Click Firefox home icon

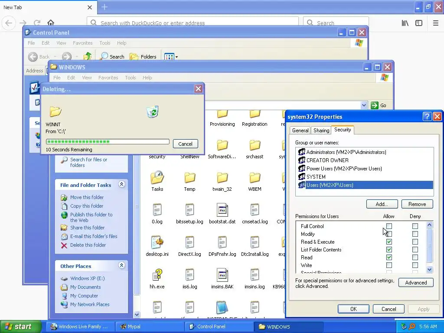(51, 23)
